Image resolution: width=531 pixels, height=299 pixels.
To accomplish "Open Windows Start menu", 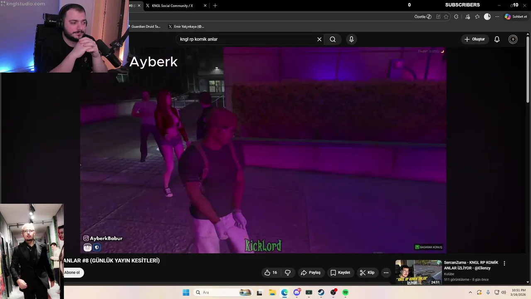I will pos(186,292).
